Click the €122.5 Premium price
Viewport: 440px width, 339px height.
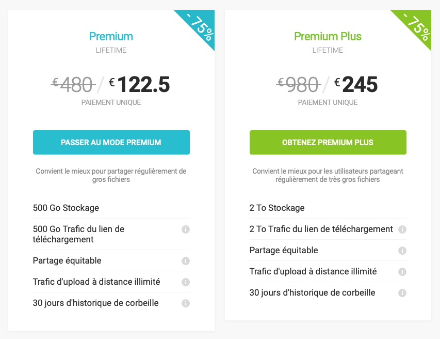click(139, 84)
